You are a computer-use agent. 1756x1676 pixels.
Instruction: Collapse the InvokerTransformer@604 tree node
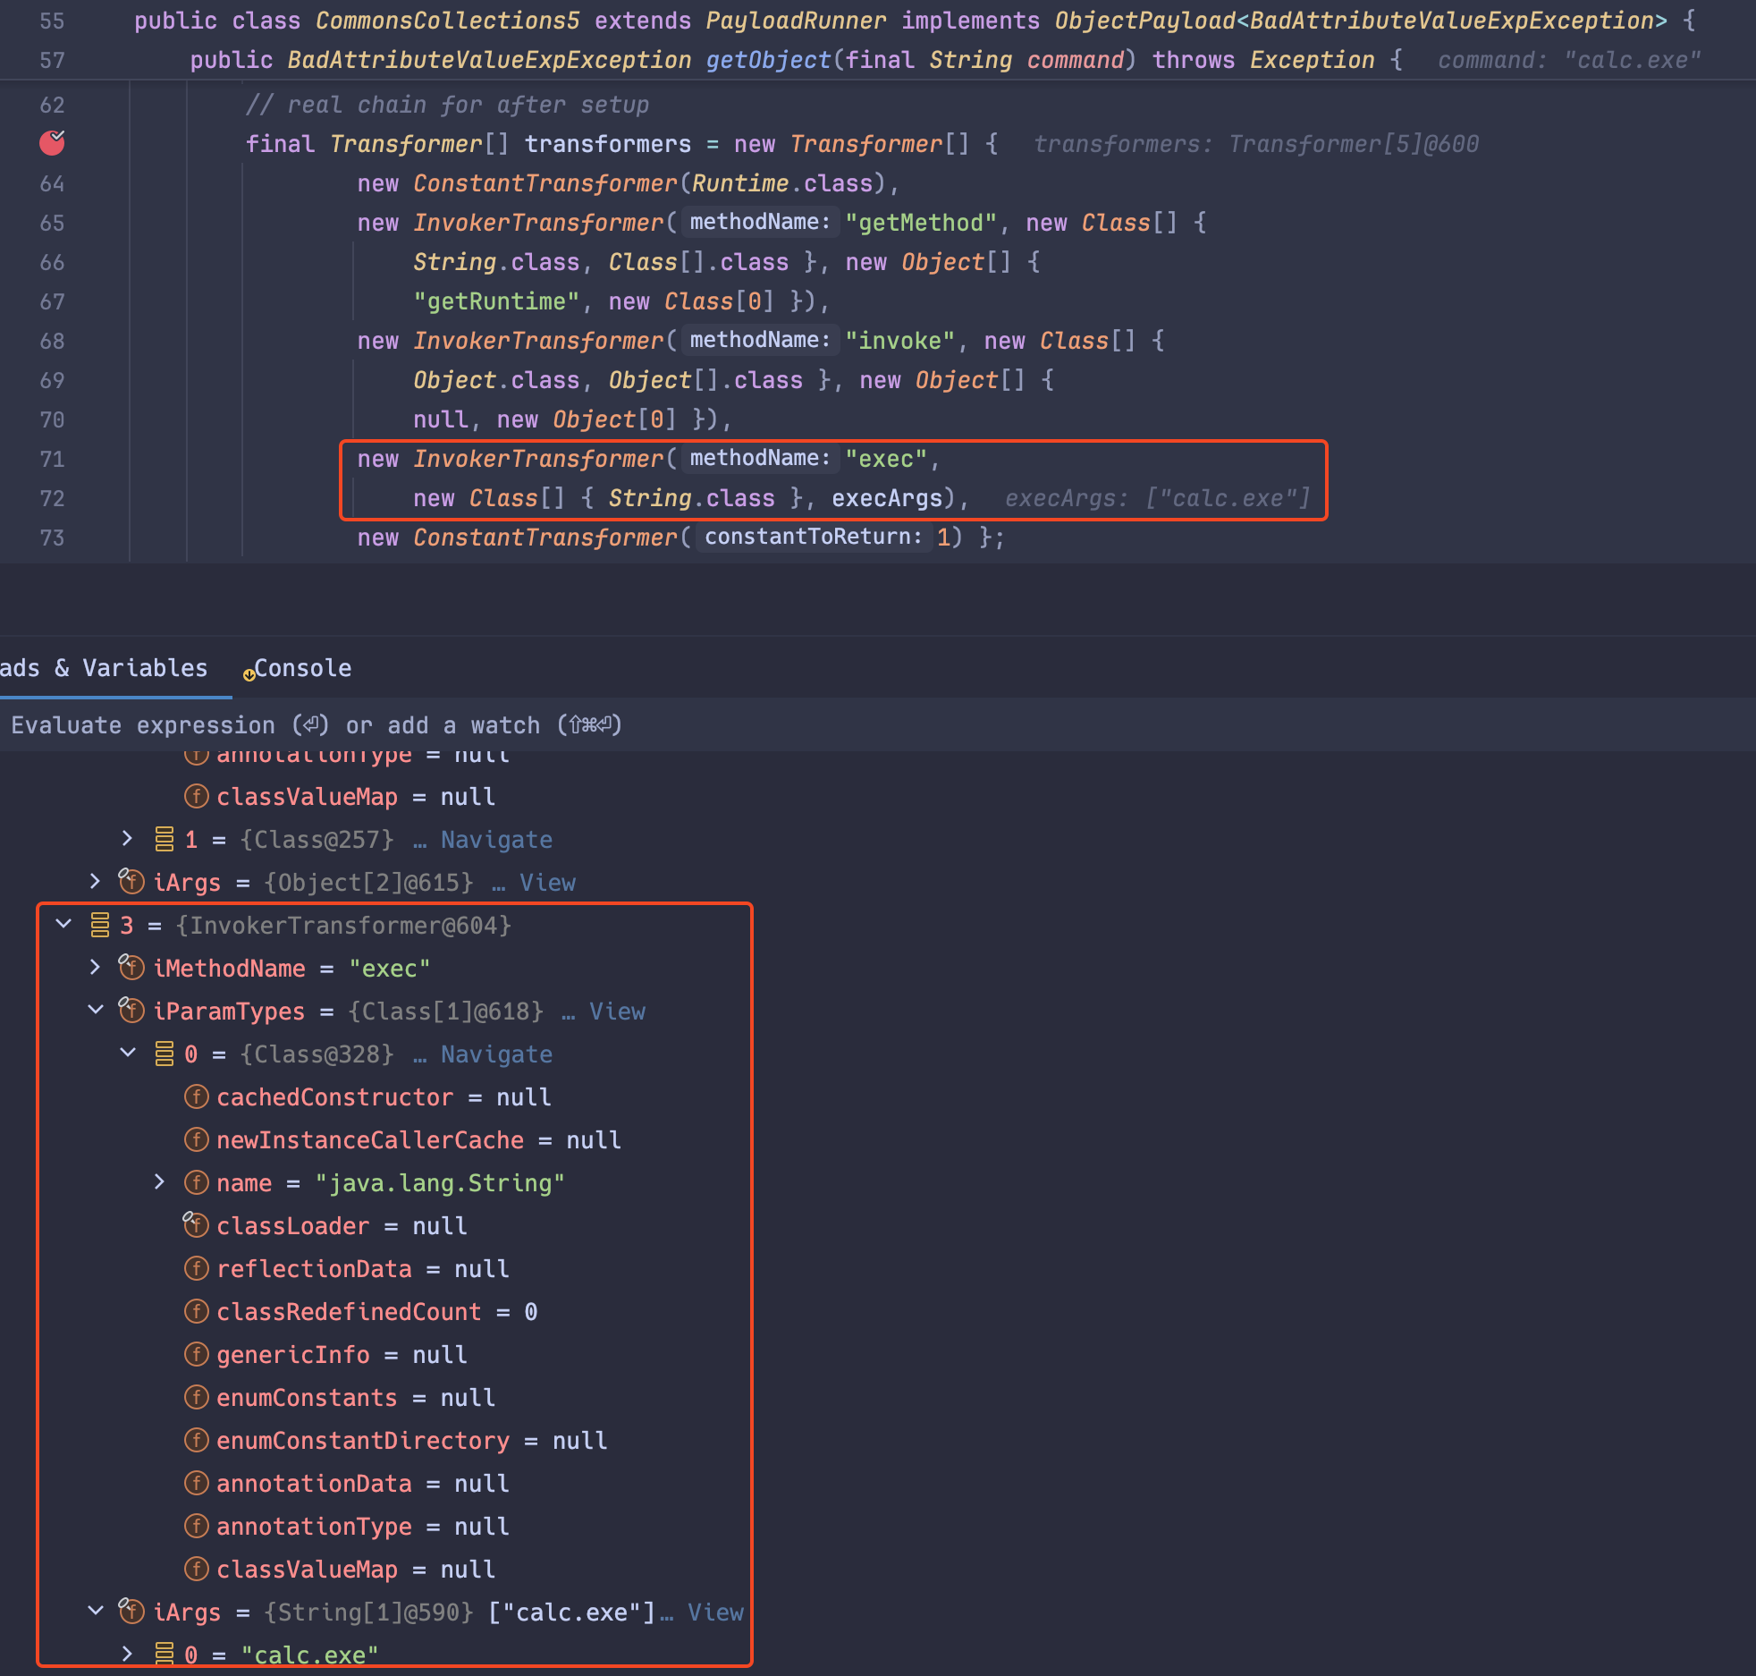(x=63, y=925)
